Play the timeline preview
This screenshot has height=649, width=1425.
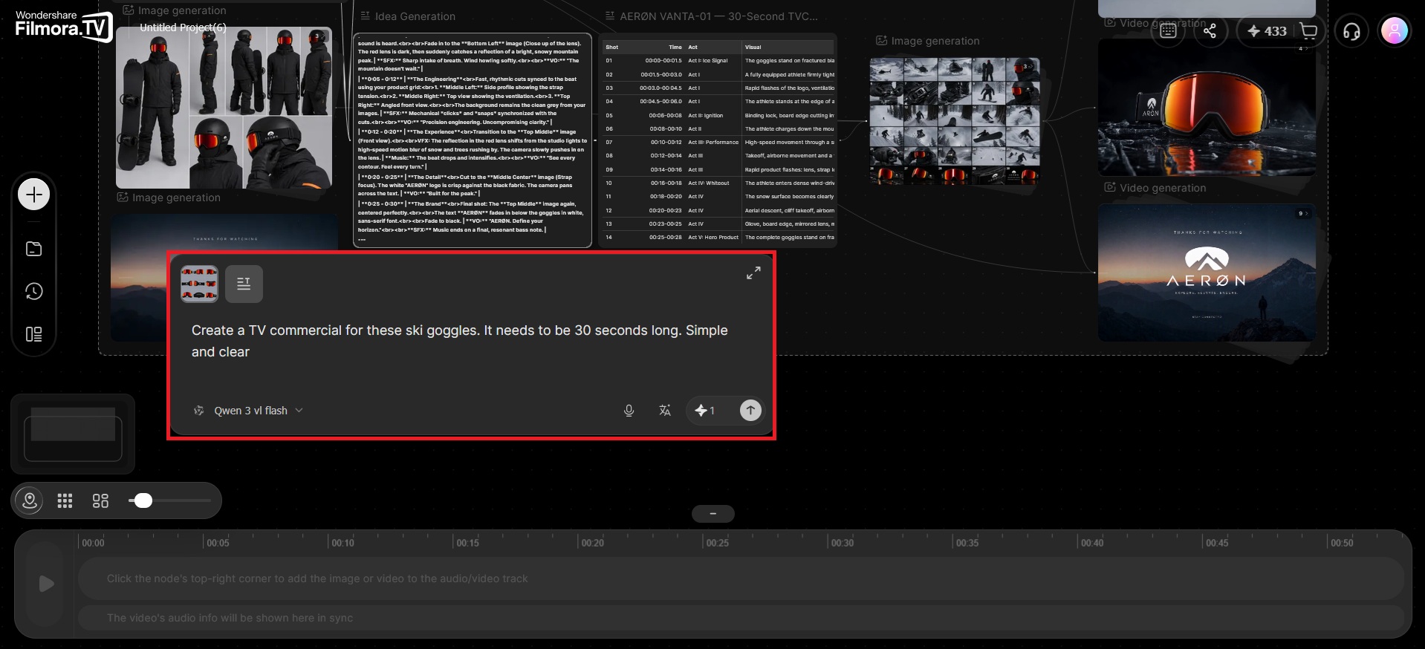46,584
